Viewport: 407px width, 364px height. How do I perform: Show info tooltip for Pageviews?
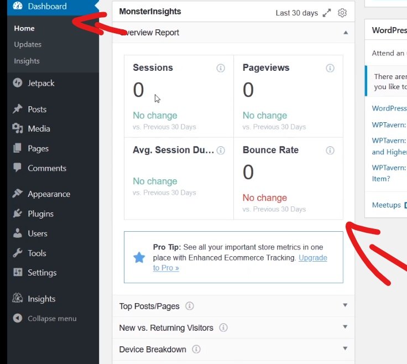pyautogui.click(x=330, y=68)
